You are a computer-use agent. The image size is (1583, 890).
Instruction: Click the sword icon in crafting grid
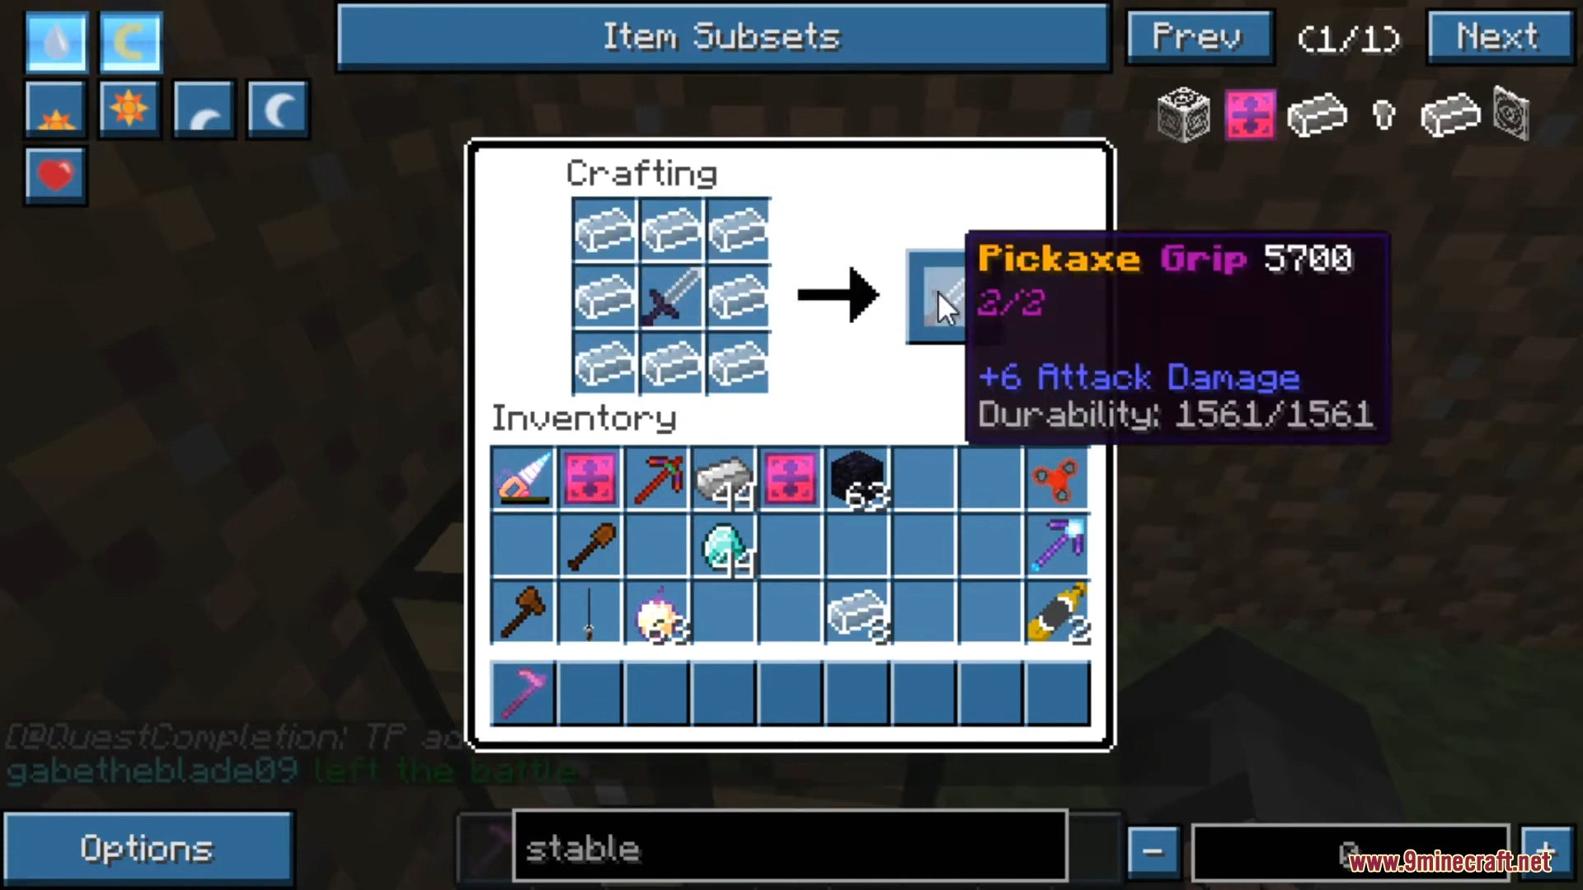tap(669, 300)
